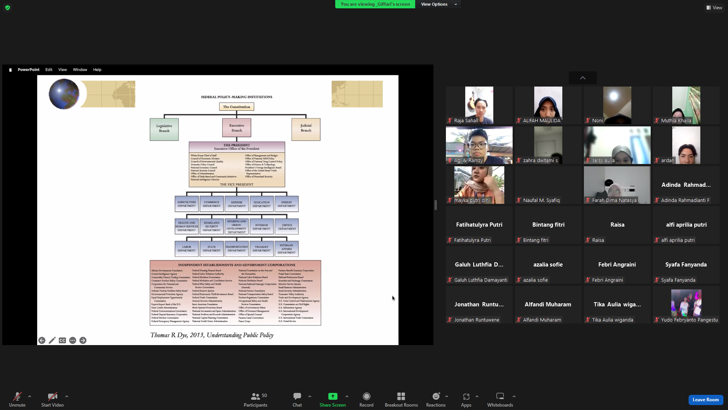Start recording with the Record icon
The image size is (728, 410).
(366, 396)
